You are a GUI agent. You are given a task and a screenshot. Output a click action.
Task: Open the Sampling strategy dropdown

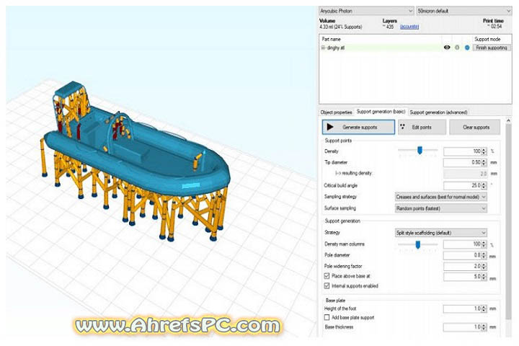[x=440, y=197]
